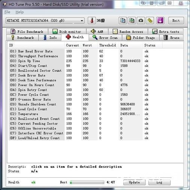Click the HD Tune app icon in title bar
The height and width of the screenshot is (190, 190).
(x=5, y=4)
